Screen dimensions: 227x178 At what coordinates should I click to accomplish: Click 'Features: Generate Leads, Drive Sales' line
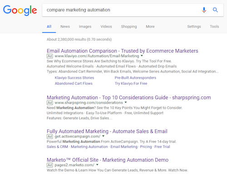coord(79,118)
